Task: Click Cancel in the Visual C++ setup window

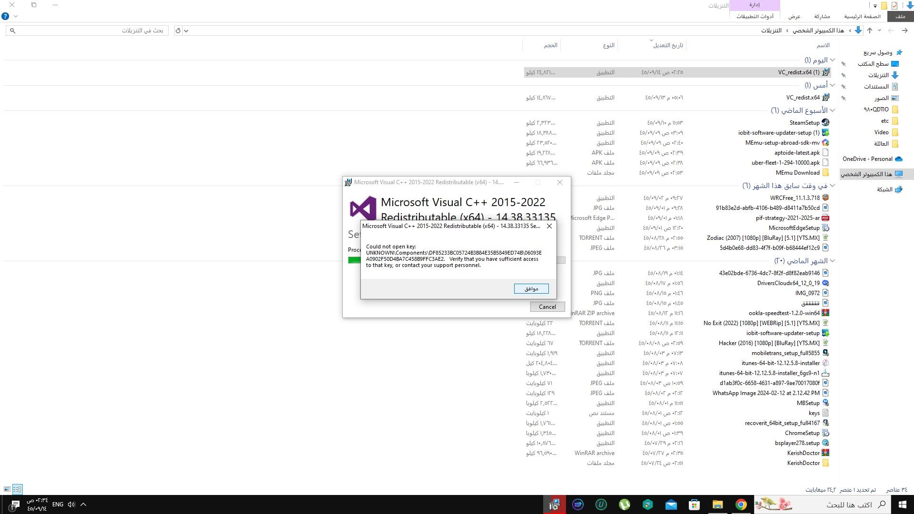Action: [x=547, y=307]
